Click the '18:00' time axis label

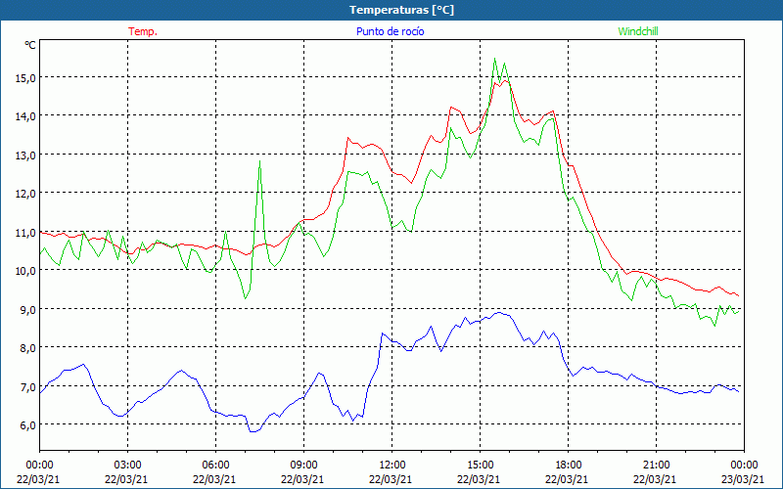coord(568,466)
